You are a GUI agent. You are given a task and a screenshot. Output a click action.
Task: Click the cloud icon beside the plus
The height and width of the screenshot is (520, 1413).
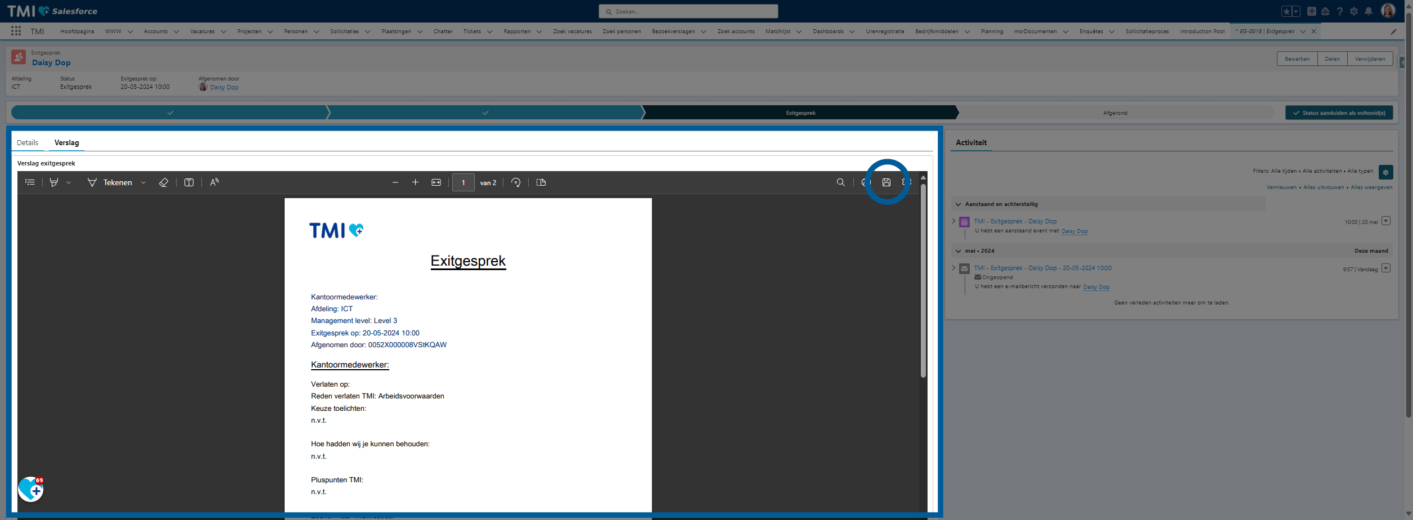1325,11
